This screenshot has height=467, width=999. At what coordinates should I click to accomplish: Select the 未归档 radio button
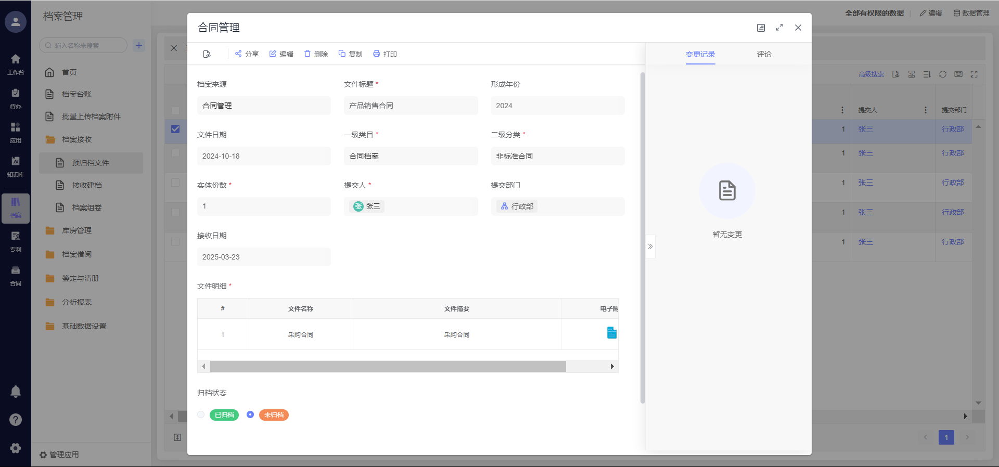(x=250, y=414)
